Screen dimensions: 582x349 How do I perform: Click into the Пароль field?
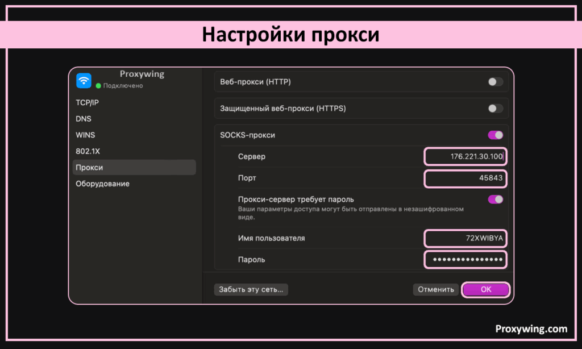(x=465, y=260)
